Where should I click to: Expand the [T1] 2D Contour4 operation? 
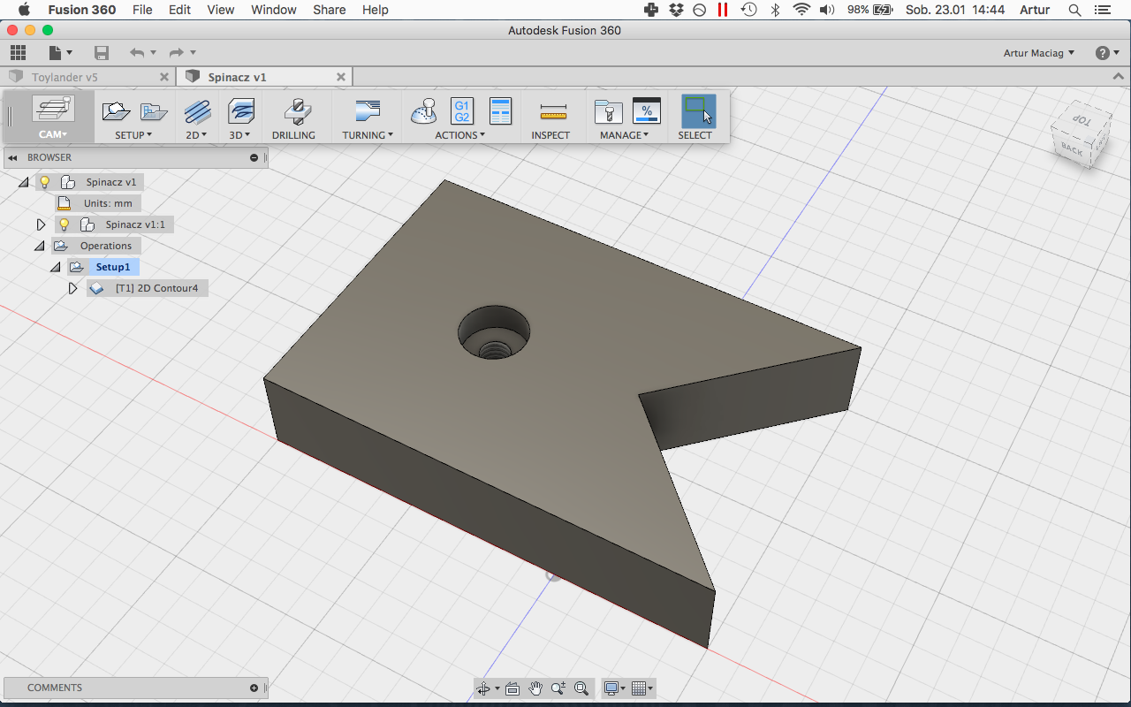[72, 288]
